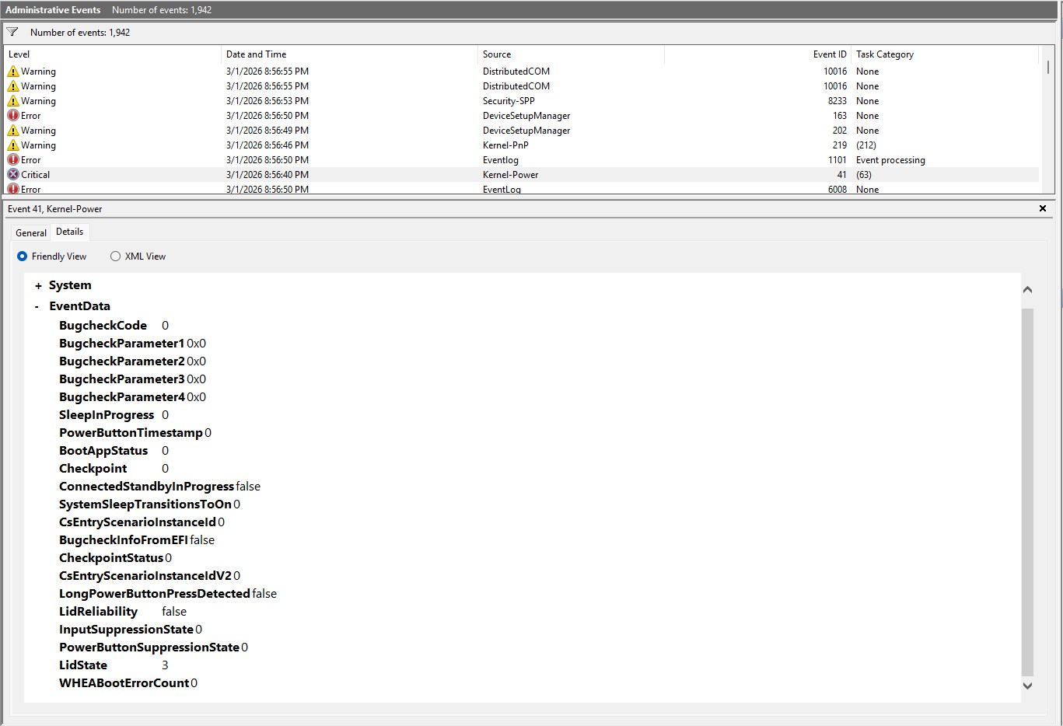The width and height of the screenshot is (1063, 726).
Task: Click the Warning icon on Kernel-PnP row
Action: (13, 145)
